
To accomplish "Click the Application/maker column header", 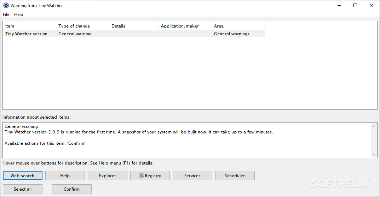I will [x=185, y=26].
